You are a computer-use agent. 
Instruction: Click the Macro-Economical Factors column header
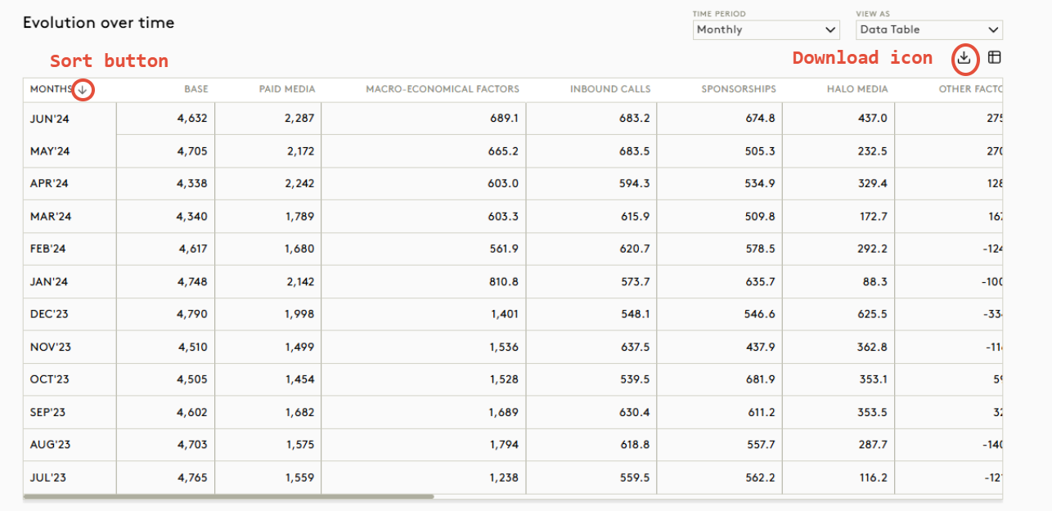[443, 89]
